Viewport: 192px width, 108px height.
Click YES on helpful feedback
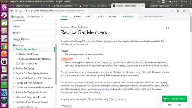[169, 105]
